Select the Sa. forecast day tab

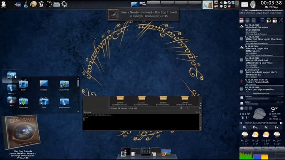coord(277,128)
